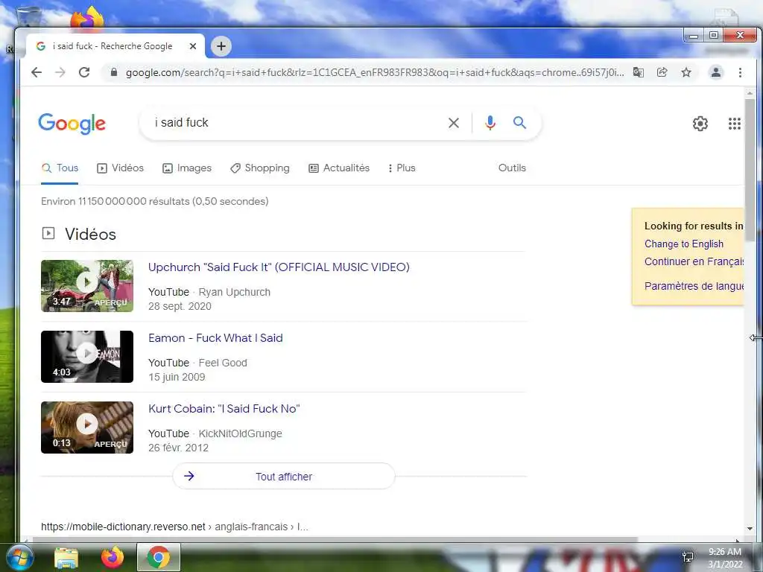Click the vertical scrollbar down arrow
The image size is (763, 572).
(x=750, y=529)
